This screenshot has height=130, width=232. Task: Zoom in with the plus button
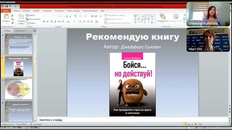coord(225,124)
